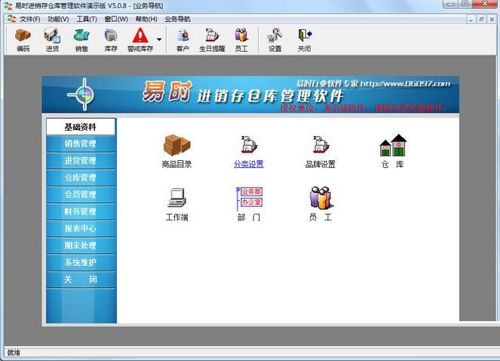500x361 pixels.
Task: Click the 就绪 status bar text
Action: click(14, 353)
